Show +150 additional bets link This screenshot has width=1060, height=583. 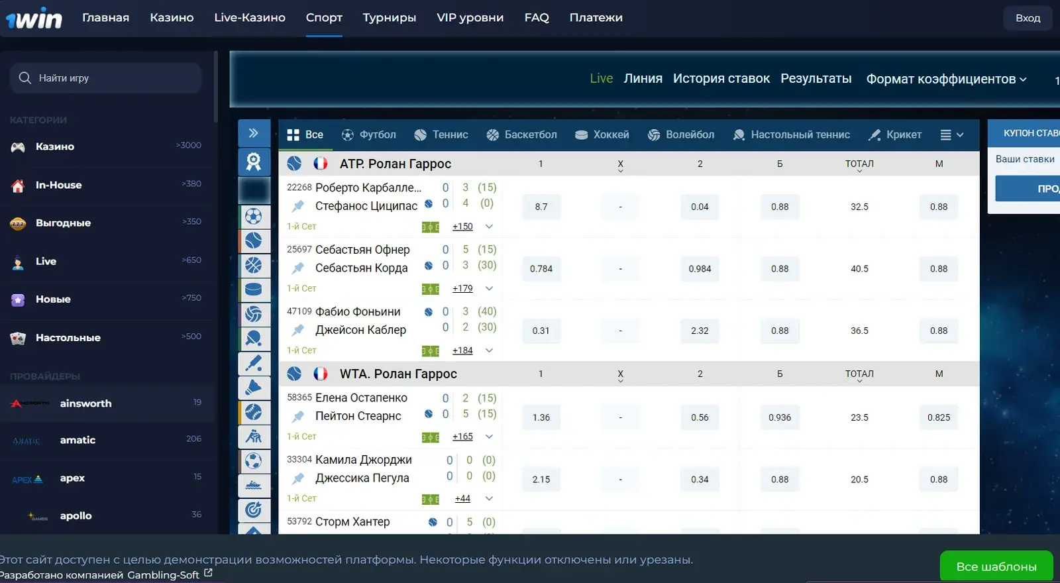pyautogui.click(x=462, y=227)
